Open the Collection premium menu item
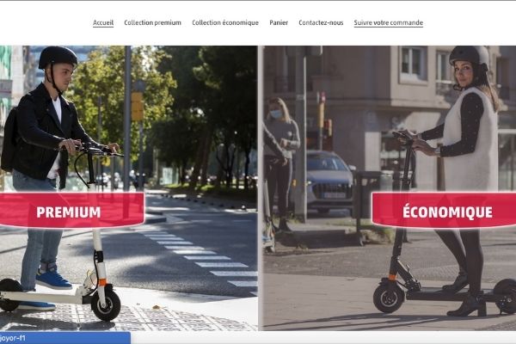The image size is (516, 344). click(153, 22)
